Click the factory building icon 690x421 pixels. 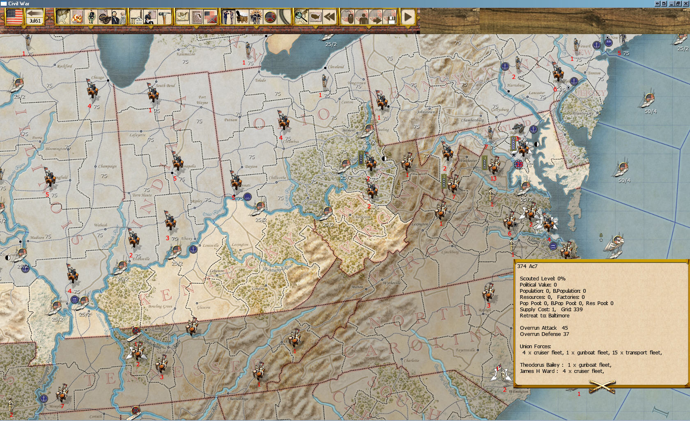[136, 17]
